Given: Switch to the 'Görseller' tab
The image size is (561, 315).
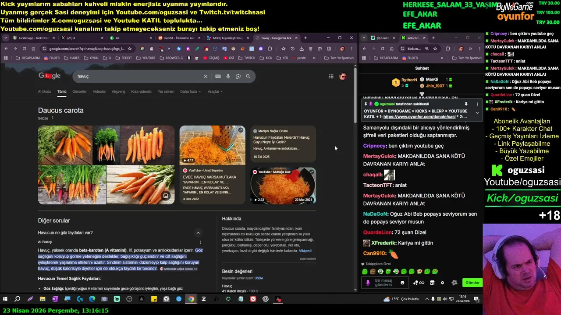Looking at the screenshot, I should pyautogui.click(x=79, y=91).
